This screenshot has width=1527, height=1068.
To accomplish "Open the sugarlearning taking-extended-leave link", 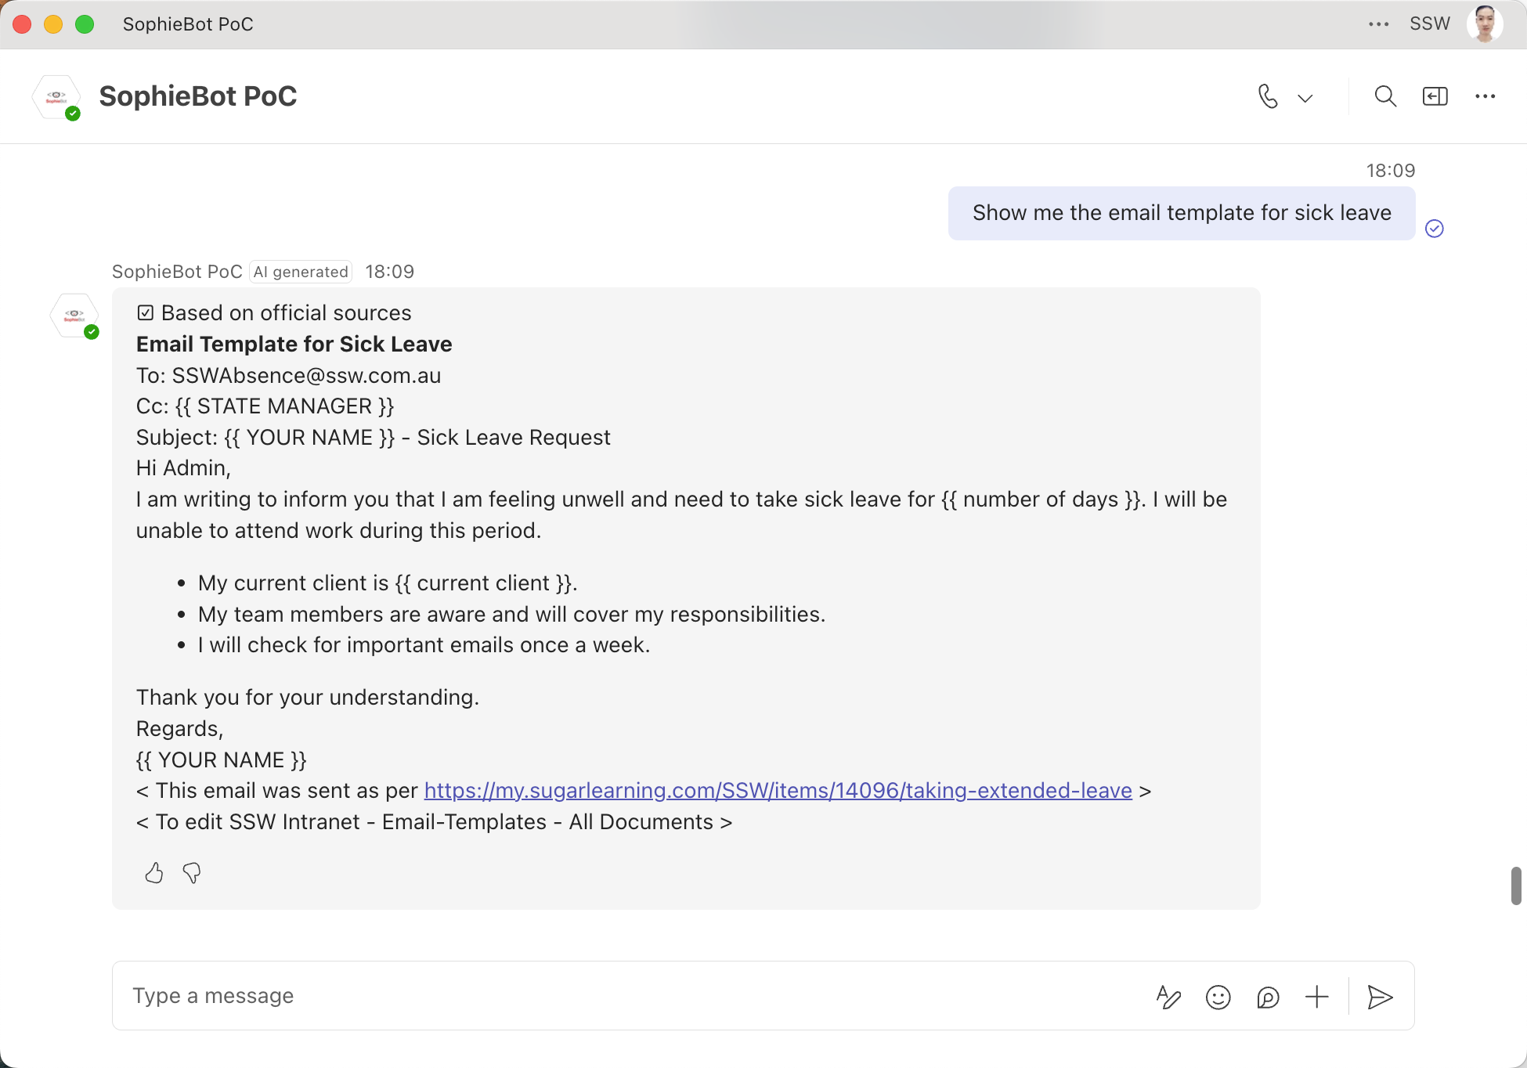I will point(778,791).
